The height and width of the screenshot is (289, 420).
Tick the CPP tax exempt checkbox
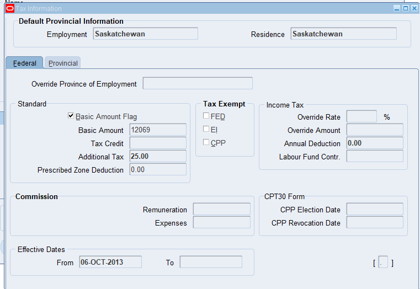pyautogui.click(x=206, y=142)
